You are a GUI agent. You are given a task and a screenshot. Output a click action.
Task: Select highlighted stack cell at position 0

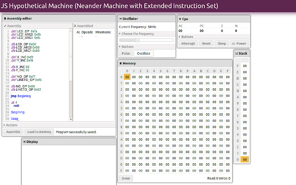[x=245, y=160]
